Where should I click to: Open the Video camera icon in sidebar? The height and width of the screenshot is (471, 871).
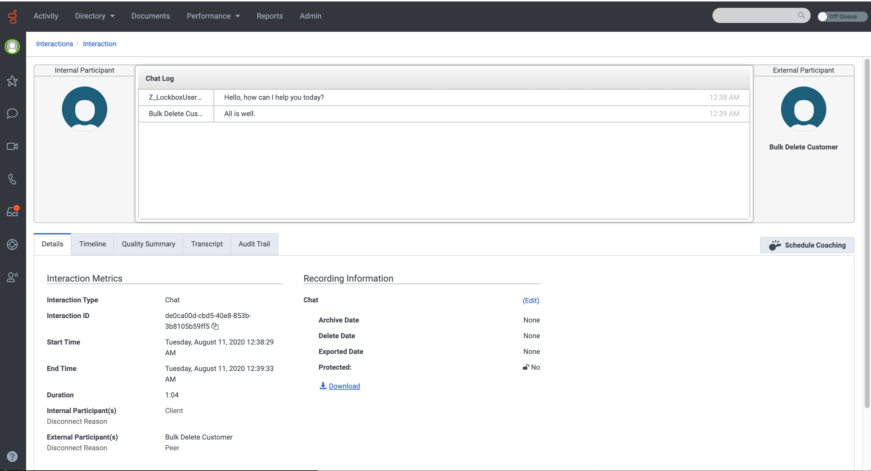click(12, 146)
